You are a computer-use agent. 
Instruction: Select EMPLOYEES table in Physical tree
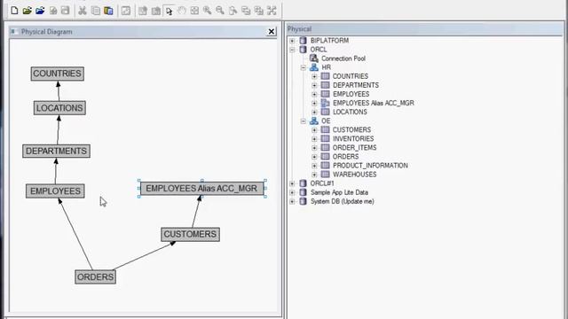[x=351, y=94]
